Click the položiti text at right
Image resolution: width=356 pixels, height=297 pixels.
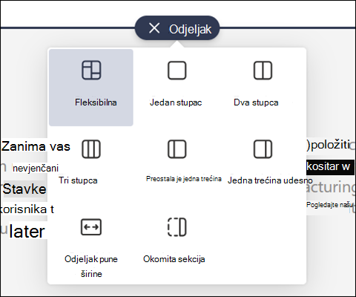click(x=329, y=145)
